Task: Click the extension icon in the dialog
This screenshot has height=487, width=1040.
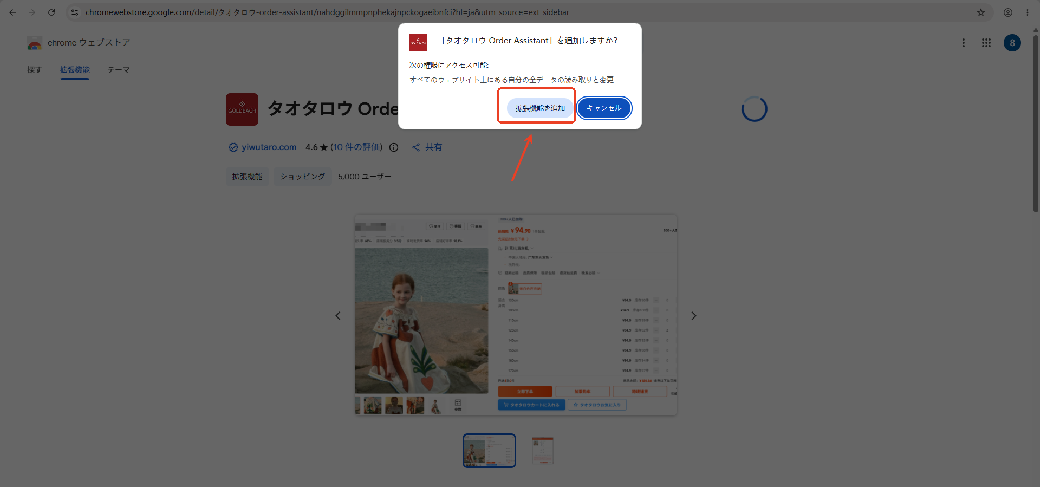Action: 418,43
